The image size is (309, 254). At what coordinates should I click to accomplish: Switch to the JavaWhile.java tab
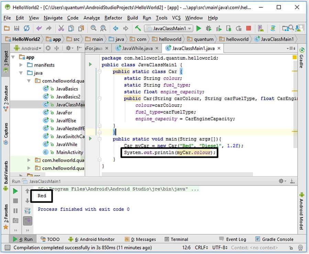(137, 48)
